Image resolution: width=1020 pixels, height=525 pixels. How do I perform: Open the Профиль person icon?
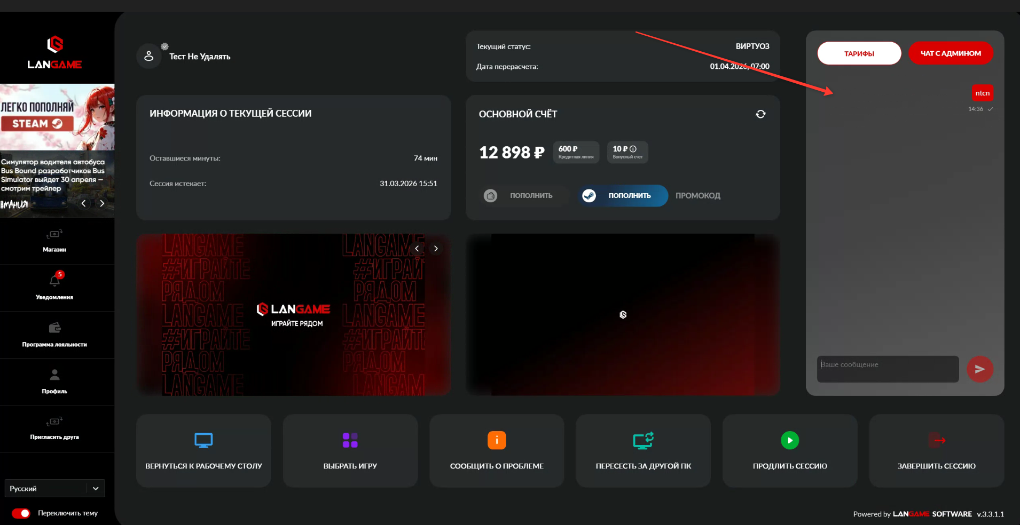pyautogui.click(x=54, y=374)
